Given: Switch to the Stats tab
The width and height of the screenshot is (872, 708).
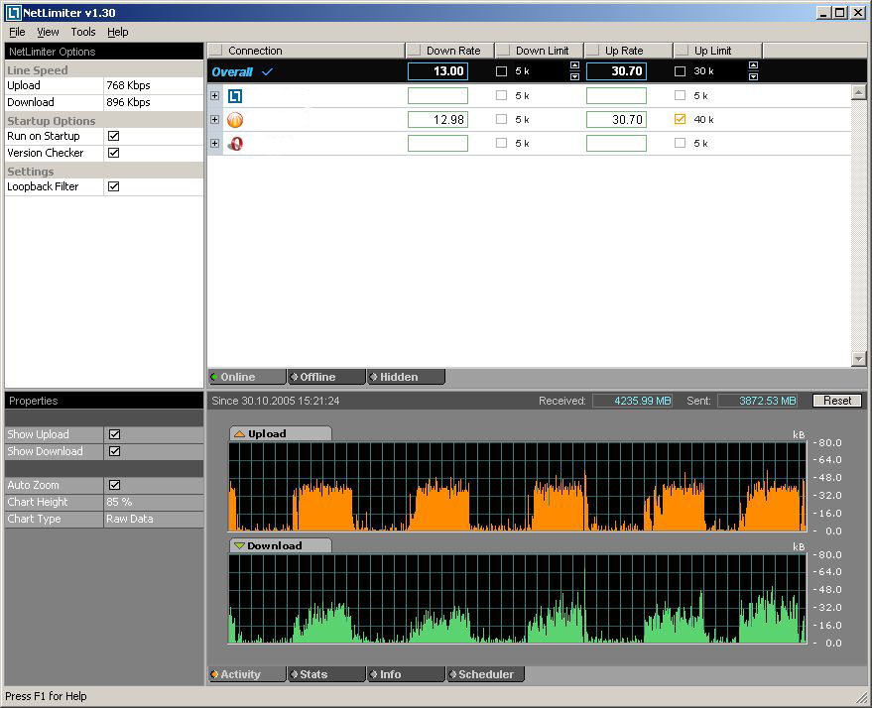Looking at the screenshot, I should 313,674.
